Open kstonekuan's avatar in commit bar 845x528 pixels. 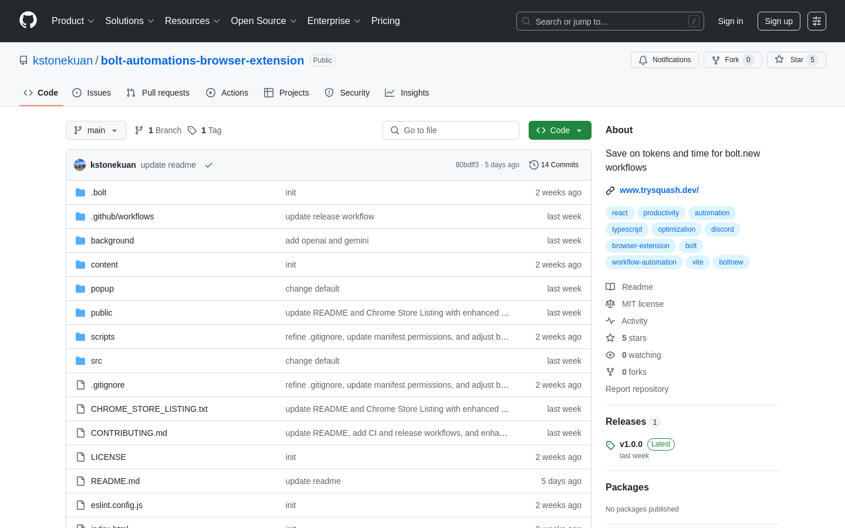pyautogui.click(x=80, y=165)
